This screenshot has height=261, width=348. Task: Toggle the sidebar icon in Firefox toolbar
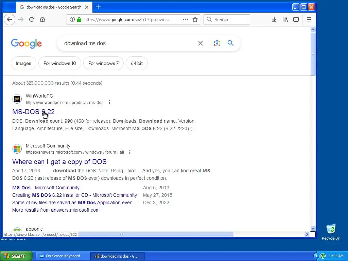tap(296, 19)
